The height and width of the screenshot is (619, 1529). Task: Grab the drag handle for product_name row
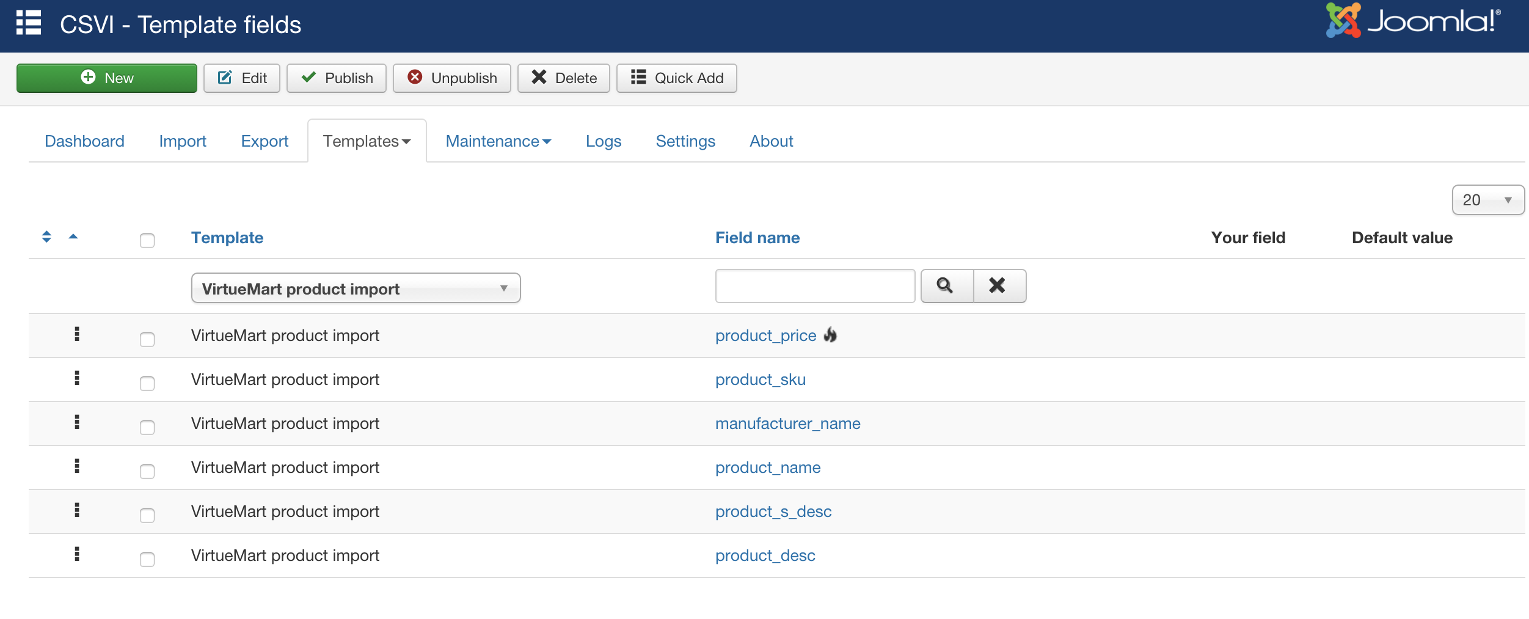click(77, 466)
